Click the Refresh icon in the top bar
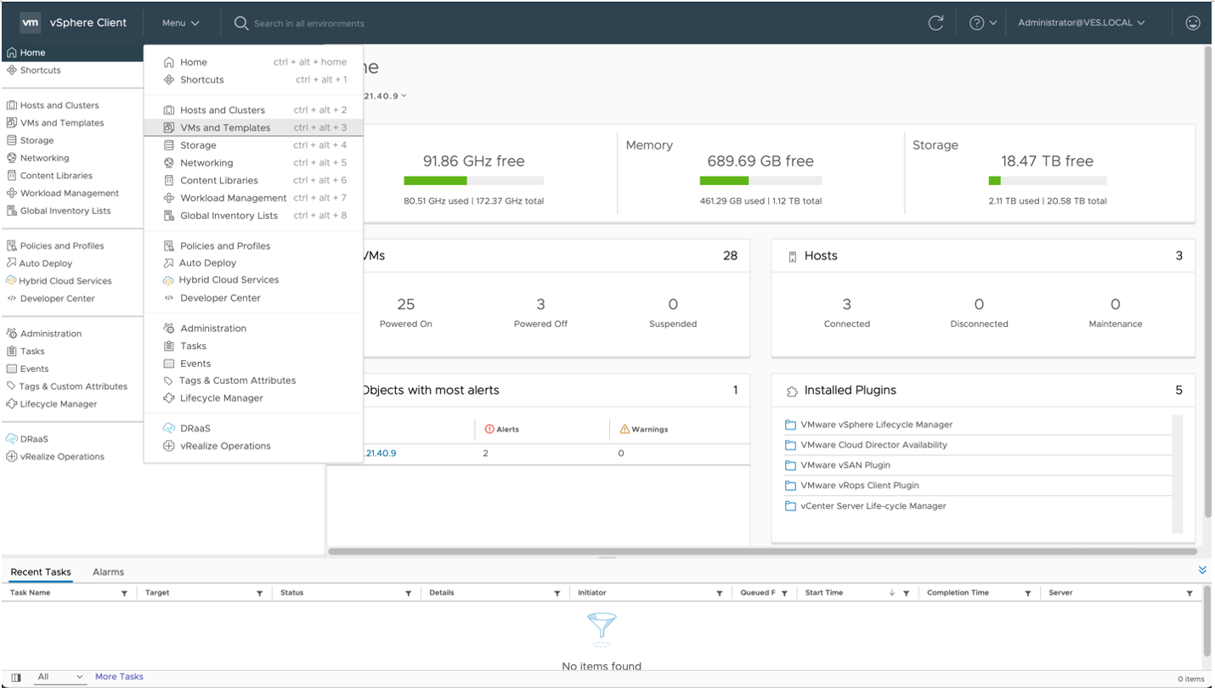The image size is (1215, 693). point(936,23)
